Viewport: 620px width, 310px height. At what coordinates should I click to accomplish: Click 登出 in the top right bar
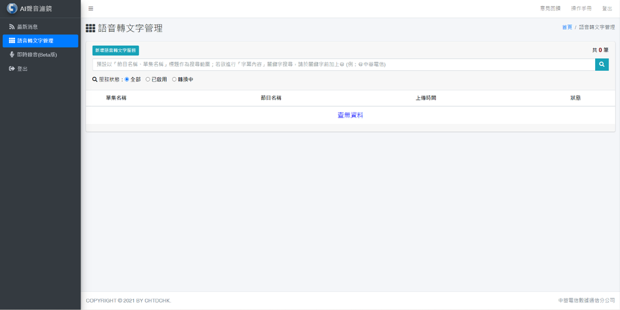click(607, 8)
